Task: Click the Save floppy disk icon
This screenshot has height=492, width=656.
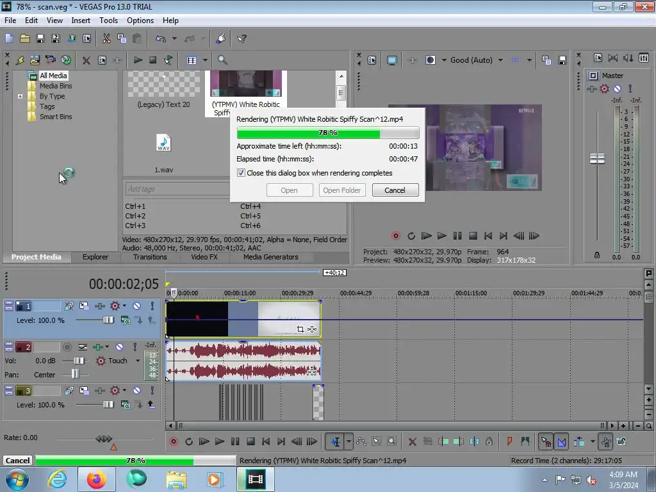Action: 40,38
